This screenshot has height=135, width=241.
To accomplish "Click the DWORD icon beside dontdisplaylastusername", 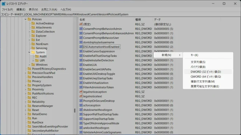I will (81, 42).
